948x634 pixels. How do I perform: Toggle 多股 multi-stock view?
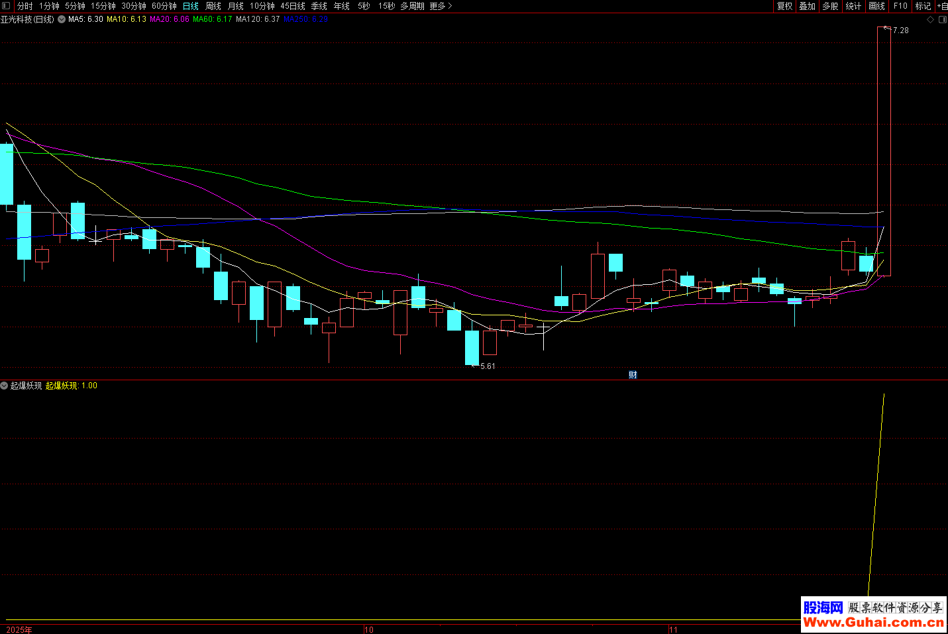point(830,6)
